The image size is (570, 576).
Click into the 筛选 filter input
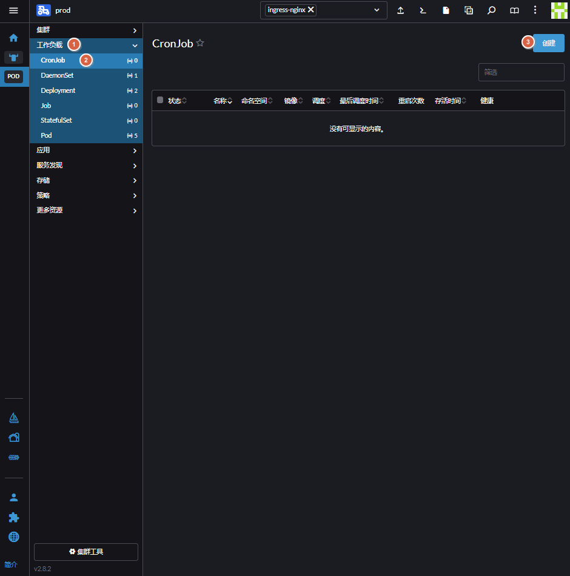(x=521, y=72)
